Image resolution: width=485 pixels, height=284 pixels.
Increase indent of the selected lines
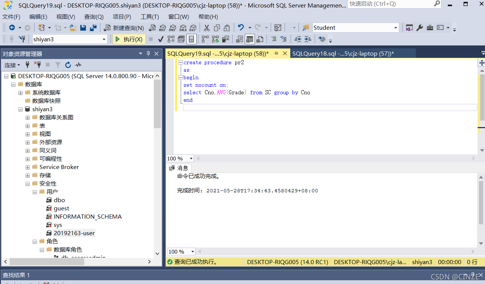pos(308,39)
